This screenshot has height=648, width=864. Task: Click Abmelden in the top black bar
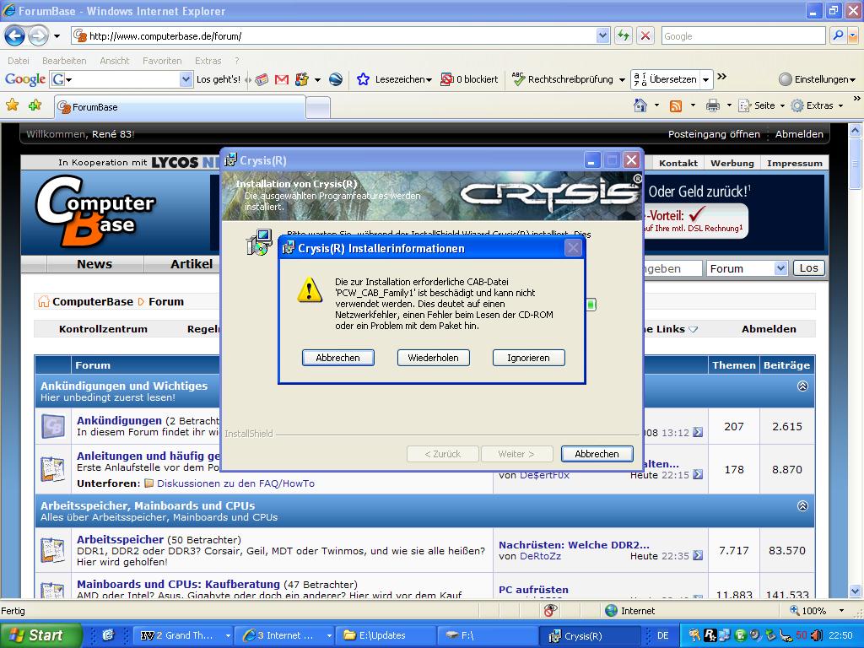799,134
